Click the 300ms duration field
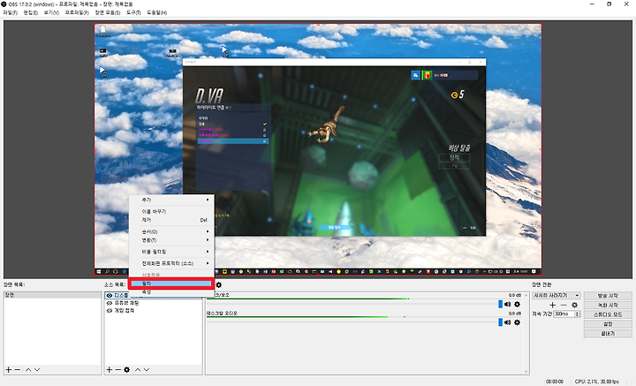The width and height of the screenshot is (636, 386). (564, 314)
